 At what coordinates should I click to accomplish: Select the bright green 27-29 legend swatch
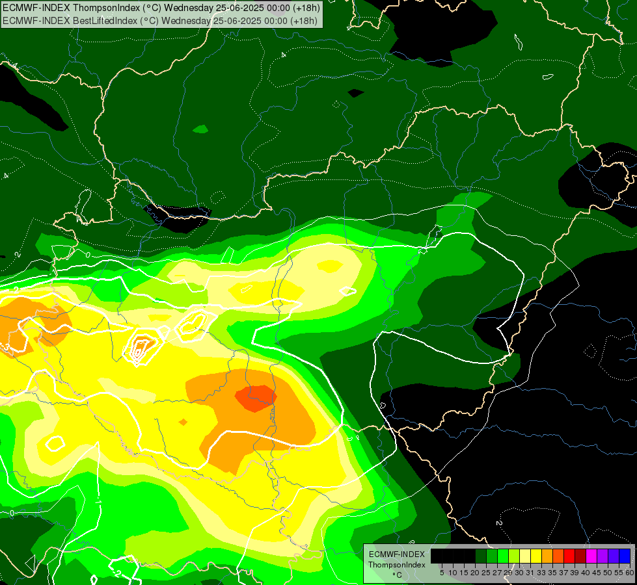pyautogui.click(x=503, y=556)
